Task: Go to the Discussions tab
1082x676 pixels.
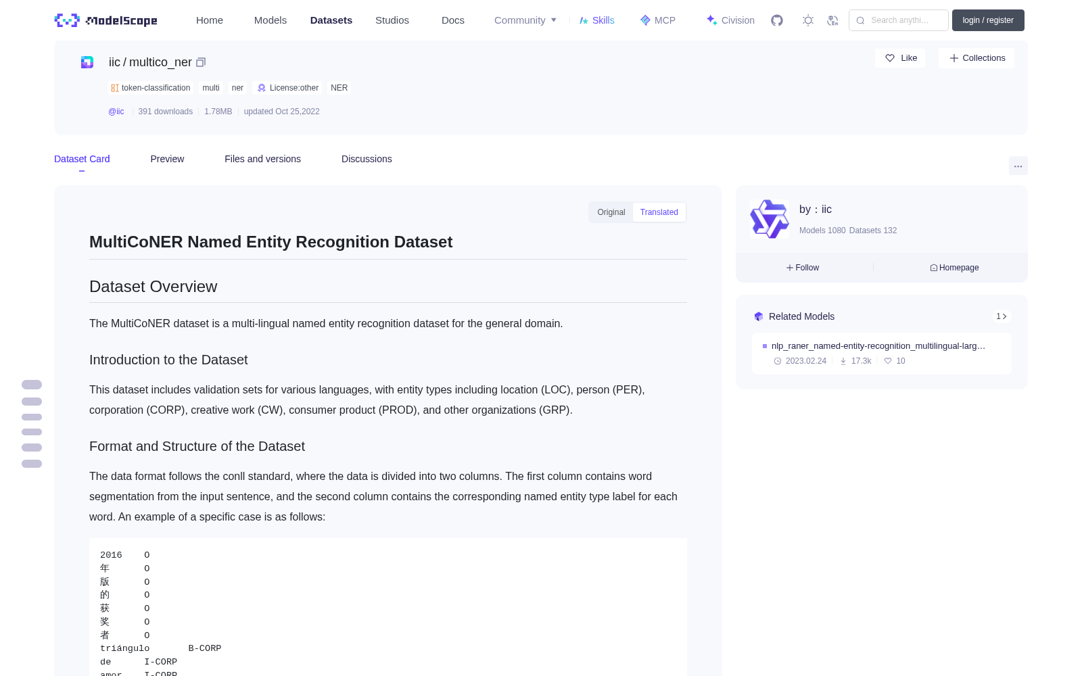Action: (367, 159)
